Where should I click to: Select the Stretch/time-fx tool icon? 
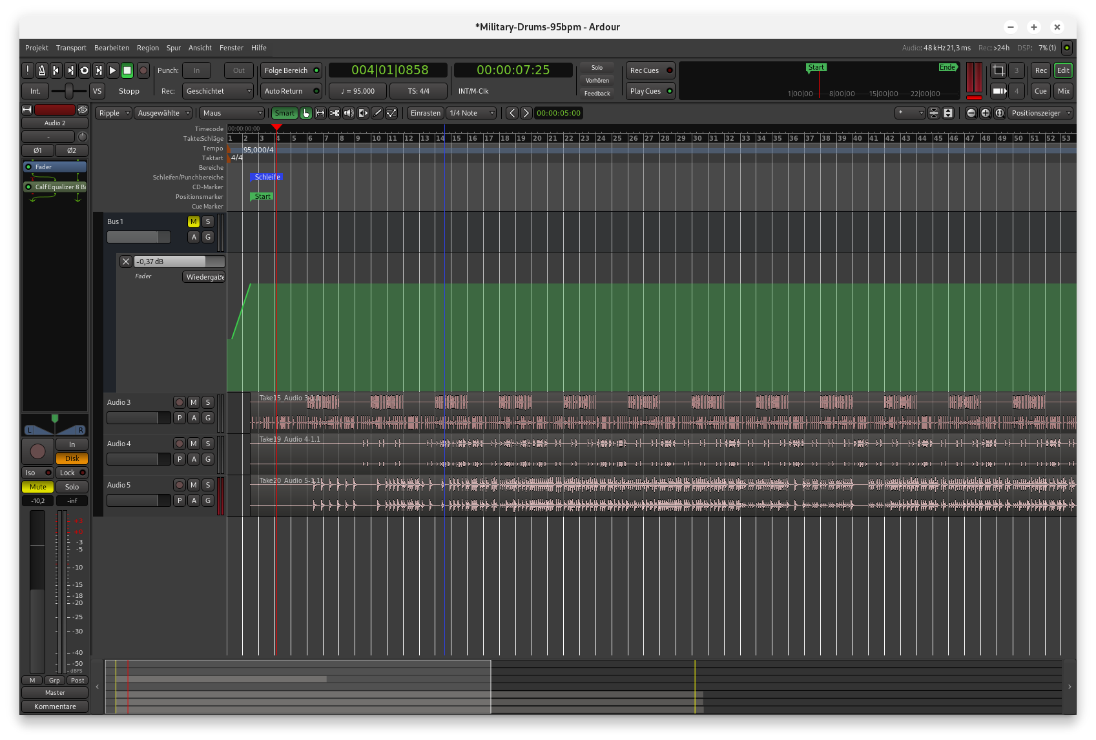tap(363, 113)
